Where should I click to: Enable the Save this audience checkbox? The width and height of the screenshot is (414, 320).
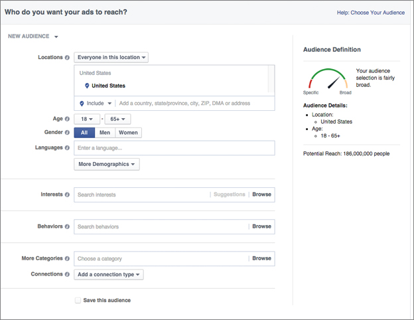(78, 300)
